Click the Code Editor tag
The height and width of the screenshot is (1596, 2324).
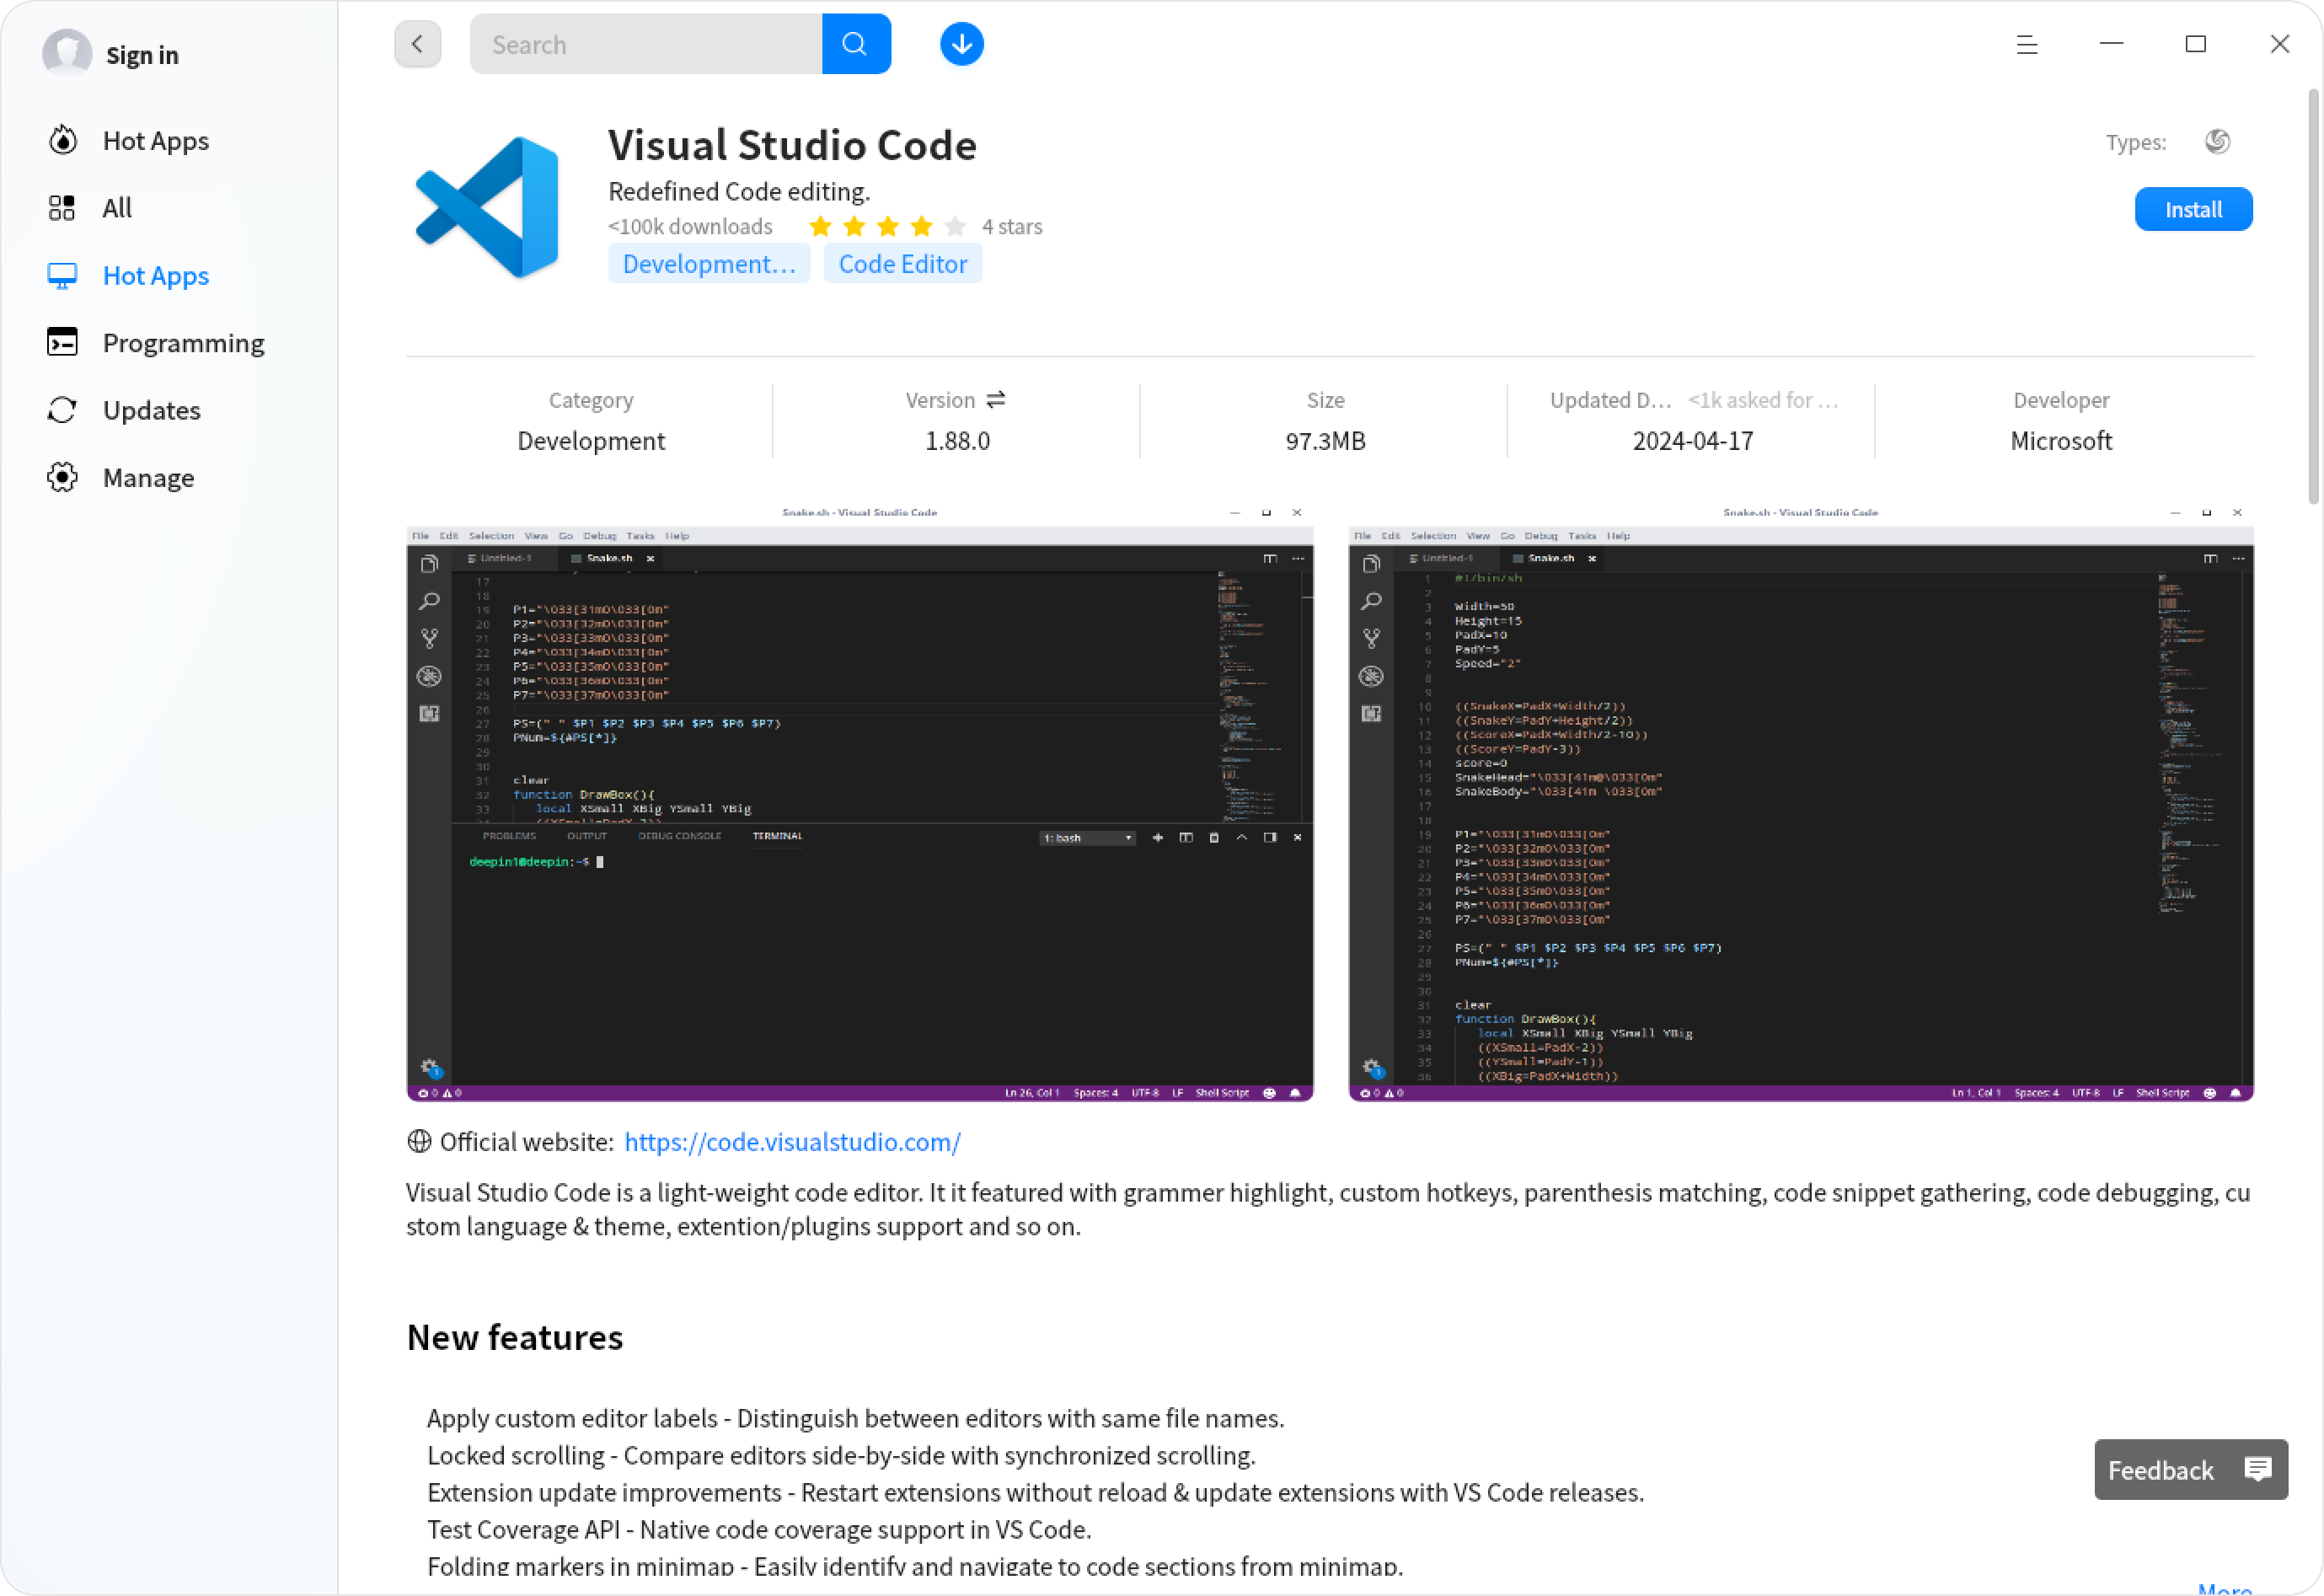coord(902,264)
